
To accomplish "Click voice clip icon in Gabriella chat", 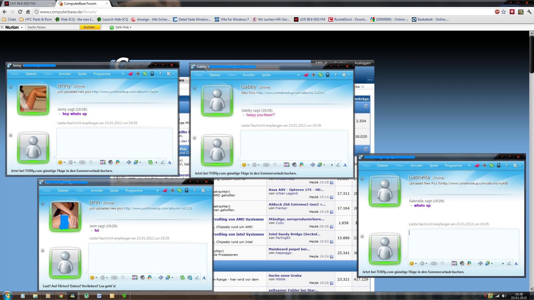I will (442, 263).
